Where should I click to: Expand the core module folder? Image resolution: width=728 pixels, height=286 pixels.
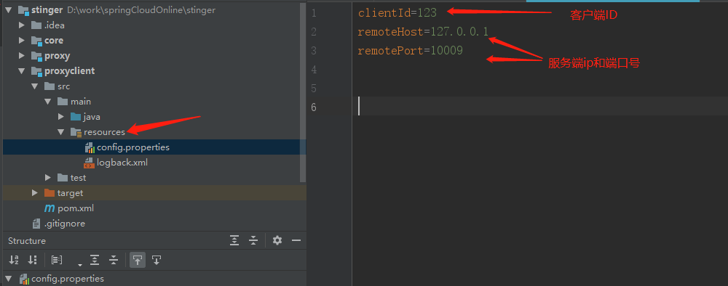coord(21,41)
